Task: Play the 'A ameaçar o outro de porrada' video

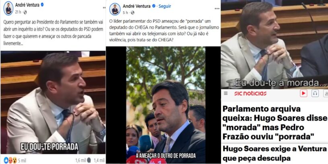Action: click(x=166, y=105)
